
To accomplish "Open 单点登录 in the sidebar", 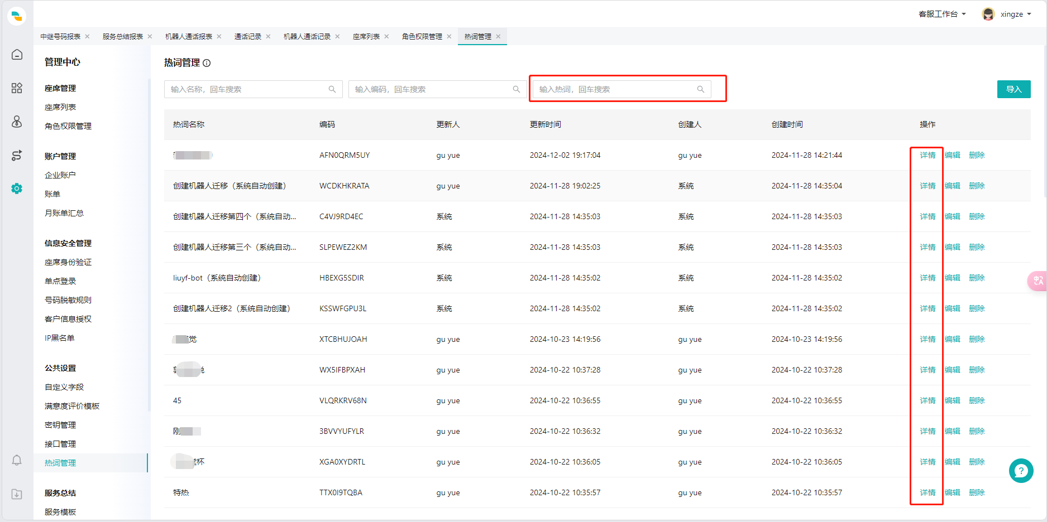I will tap(60, 281).
